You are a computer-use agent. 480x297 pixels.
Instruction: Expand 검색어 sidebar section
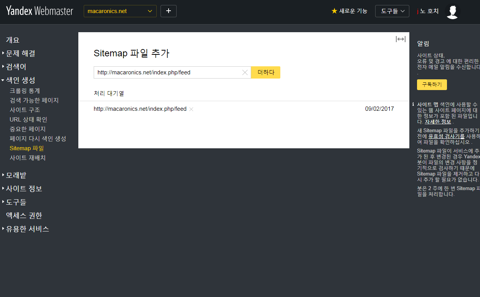16,67
